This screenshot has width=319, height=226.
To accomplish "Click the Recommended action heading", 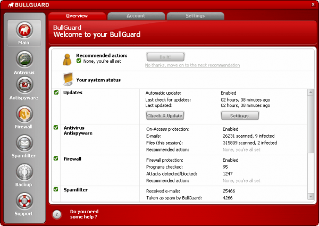I will (x=102, y=55).
